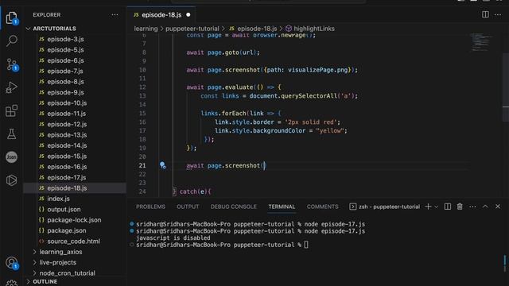Switch to the COMMENTS tab
Screen dimensions: 509x286
click(322, 207)
